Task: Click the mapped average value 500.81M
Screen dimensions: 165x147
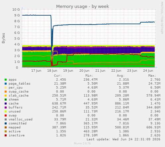Action: pos(122,127)
